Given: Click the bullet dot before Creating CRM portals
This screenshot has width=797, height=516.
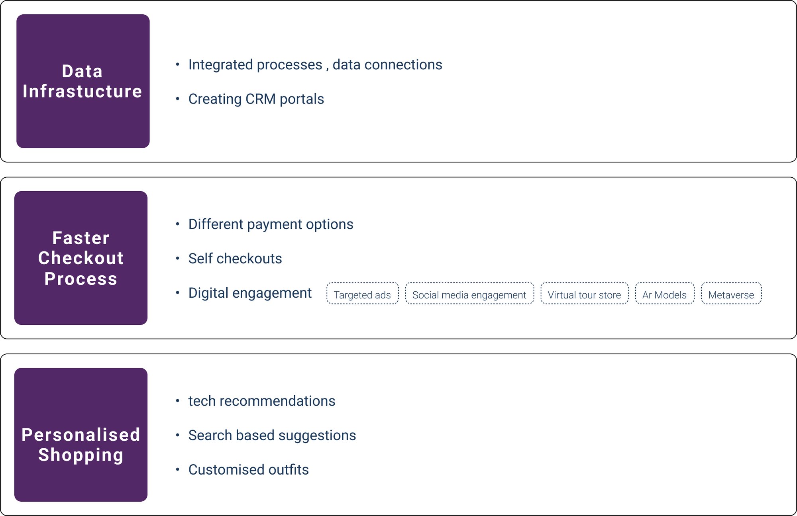Looking at the screenshot, I should pos(177,98).
